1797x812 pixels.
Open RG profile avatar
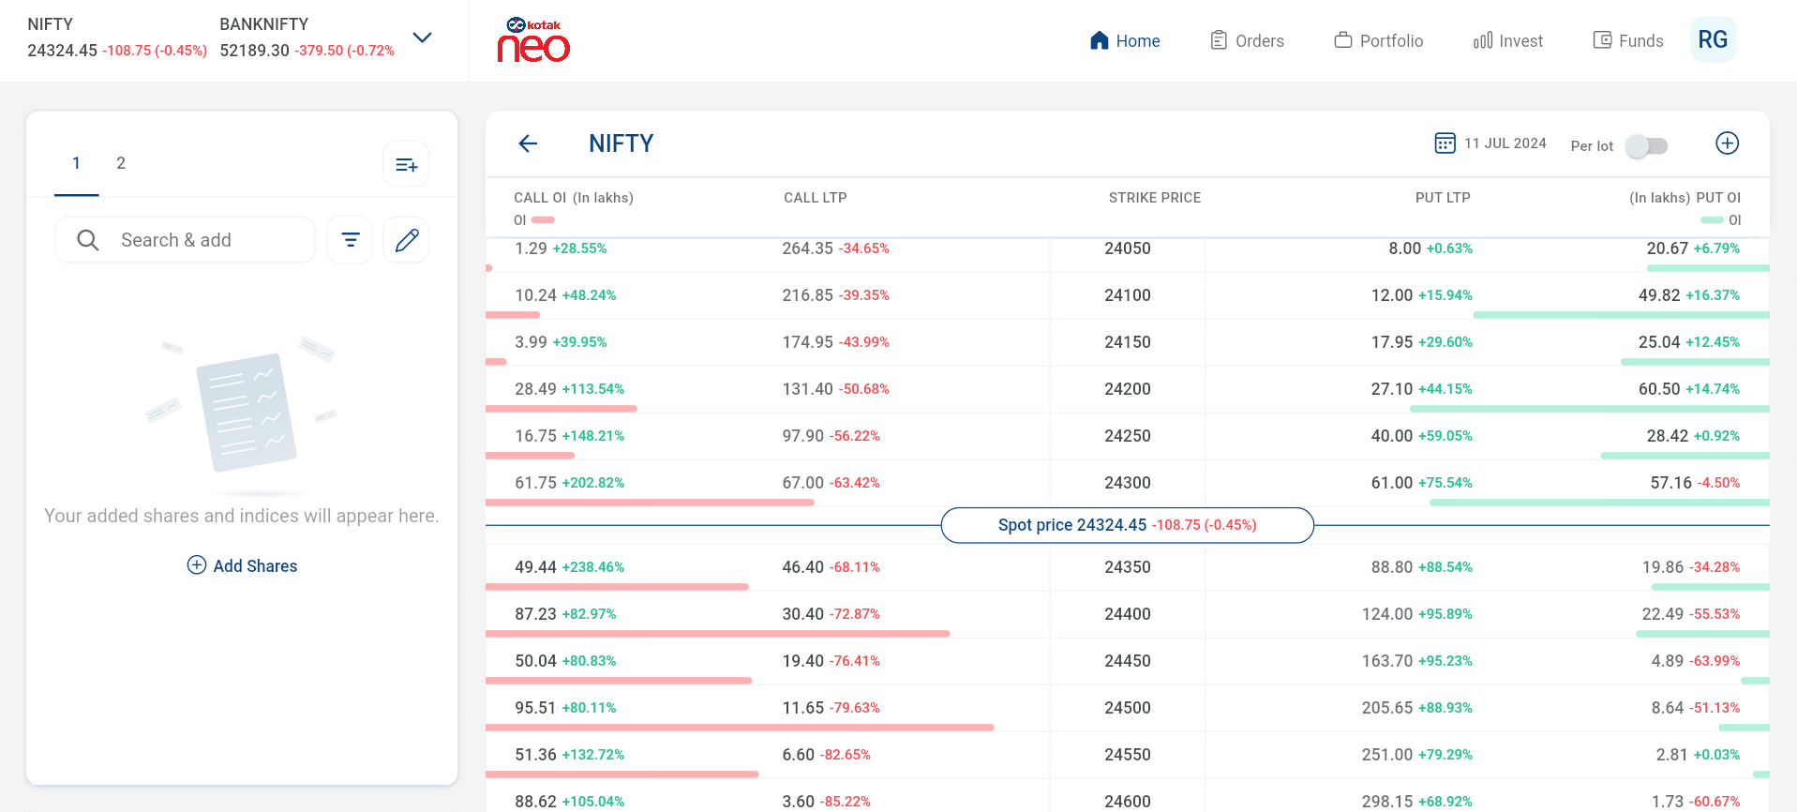tap(1713, 39)
